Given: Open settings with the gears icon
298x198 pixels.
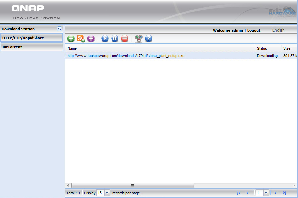Looking at the screenshot, I should 139,39.
